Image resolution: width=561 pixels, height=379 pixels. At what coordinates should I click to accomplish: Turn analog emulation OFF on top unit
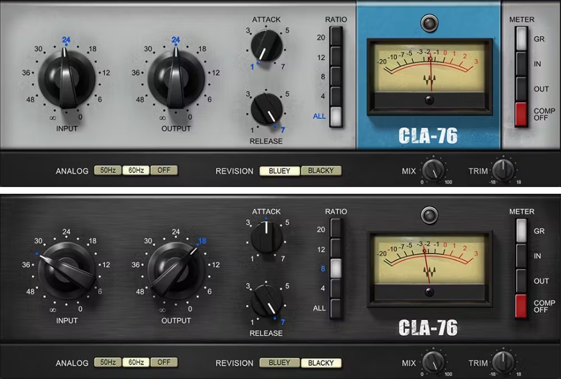point(163,171)
